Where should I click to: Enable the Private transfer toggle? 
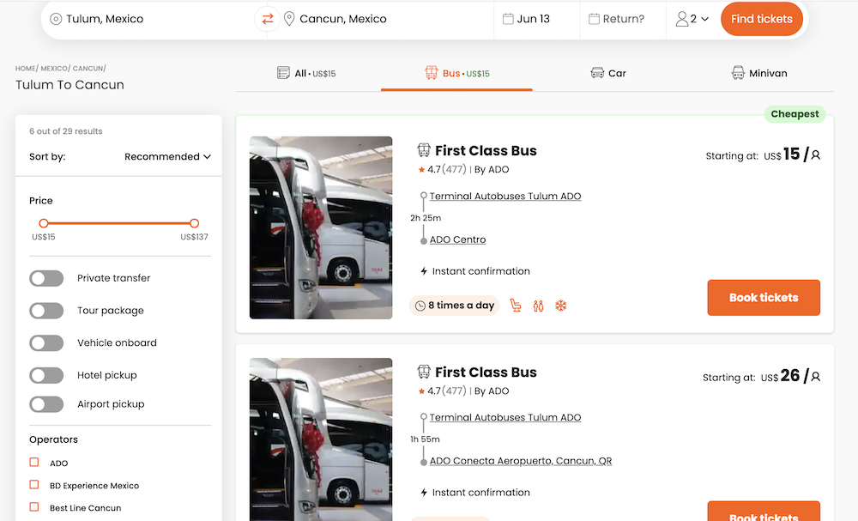point(46,278)
